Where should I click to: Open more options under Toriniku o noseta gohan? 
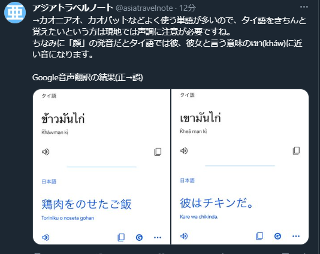pyautogui.click(x=158, y=237)
